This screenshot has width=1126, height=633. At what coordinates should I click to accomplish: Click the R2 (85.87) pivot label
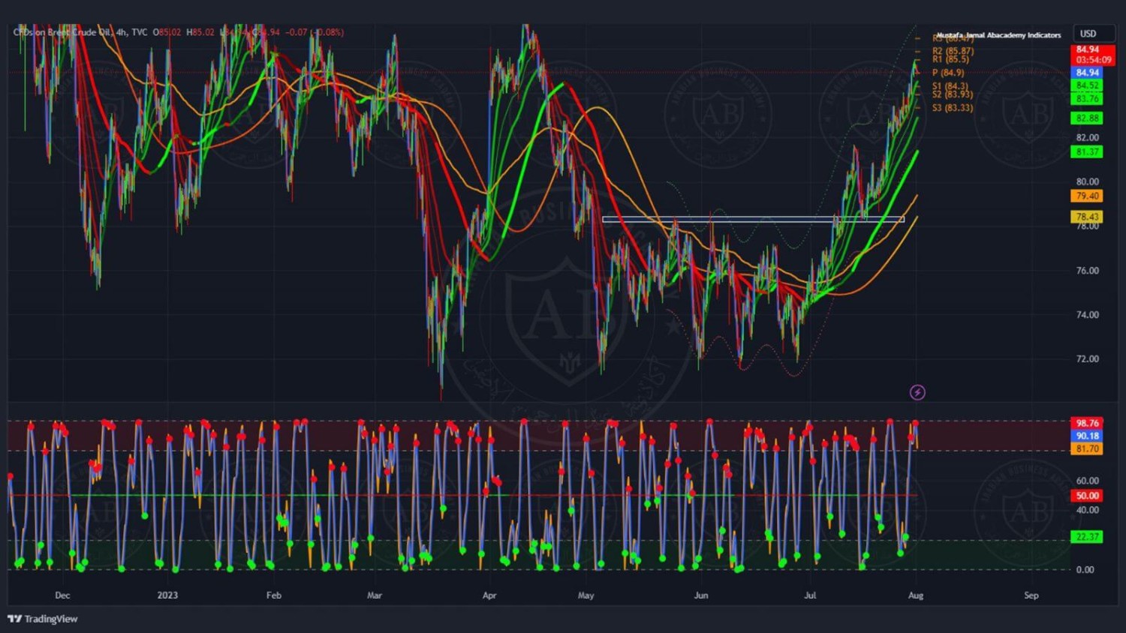point(953,51)
